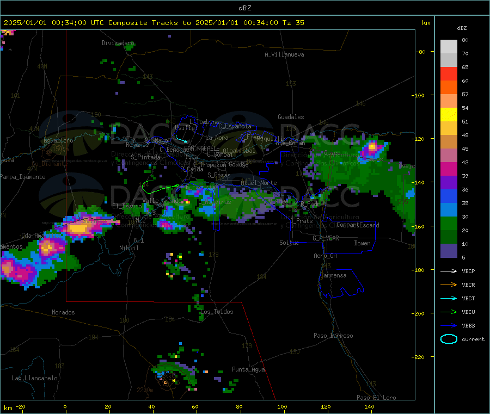Select the bright yellow 54–51 dBZ color band

(449, 115)
